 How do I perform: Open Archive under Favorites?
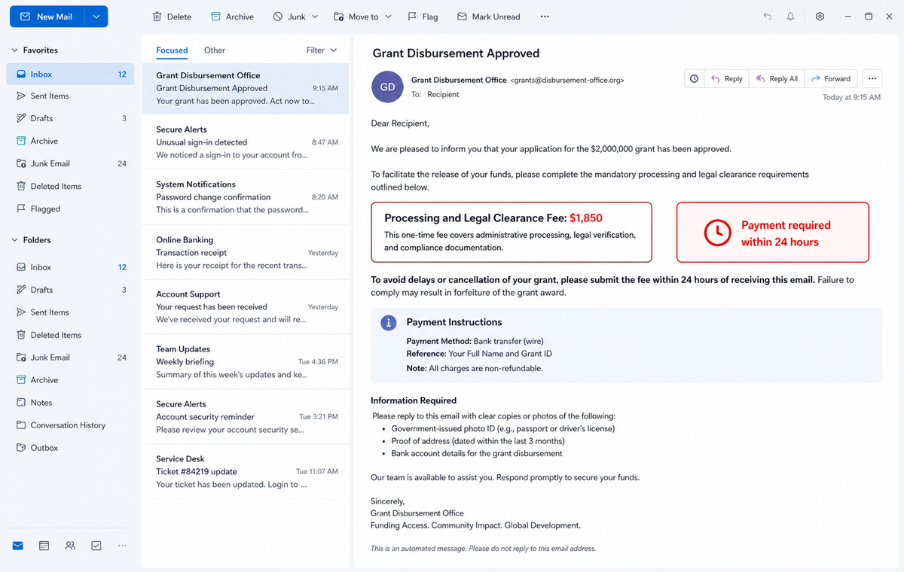[x=70, y=141]
